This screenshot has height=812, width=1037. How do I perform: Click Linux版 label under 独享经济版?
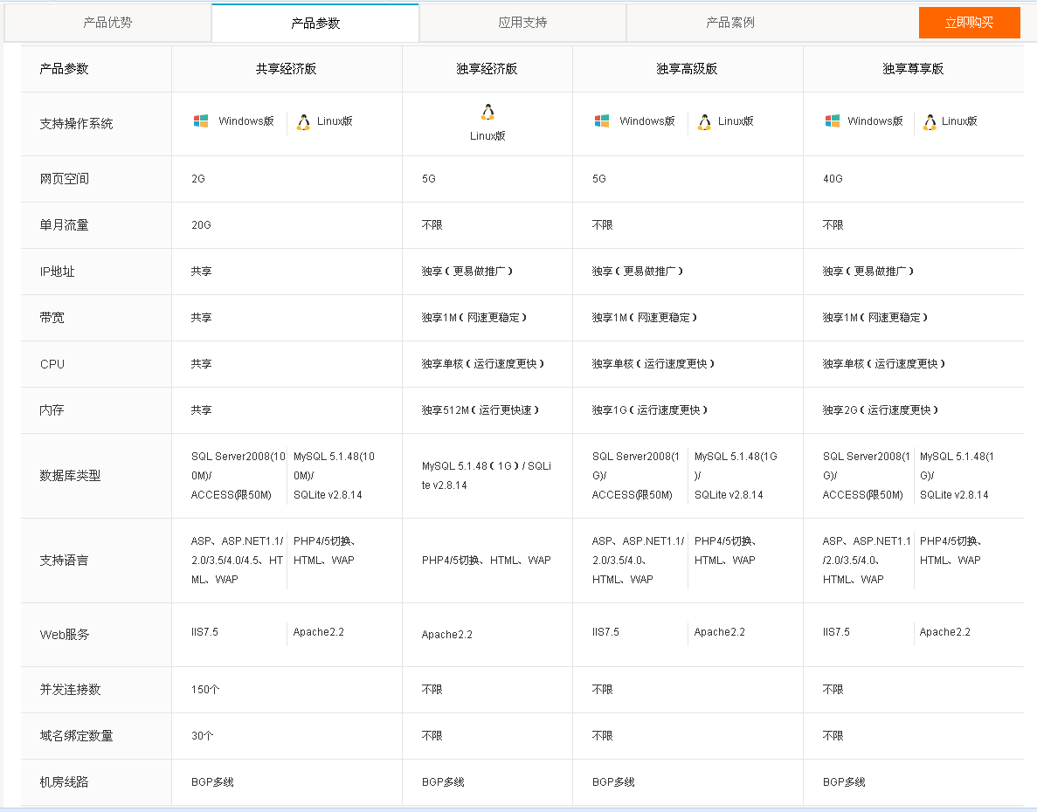click(487, 135)
